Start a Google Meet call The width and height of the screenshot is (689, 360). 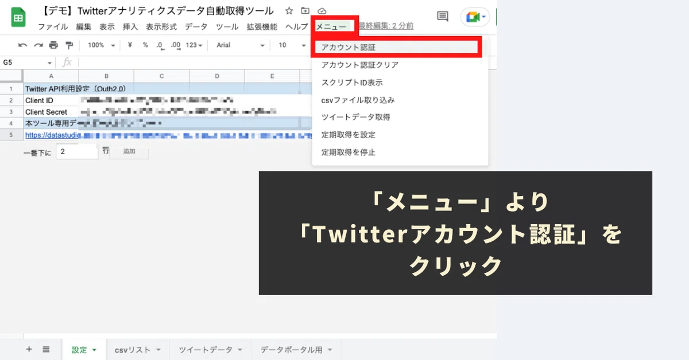coord(475,17)
